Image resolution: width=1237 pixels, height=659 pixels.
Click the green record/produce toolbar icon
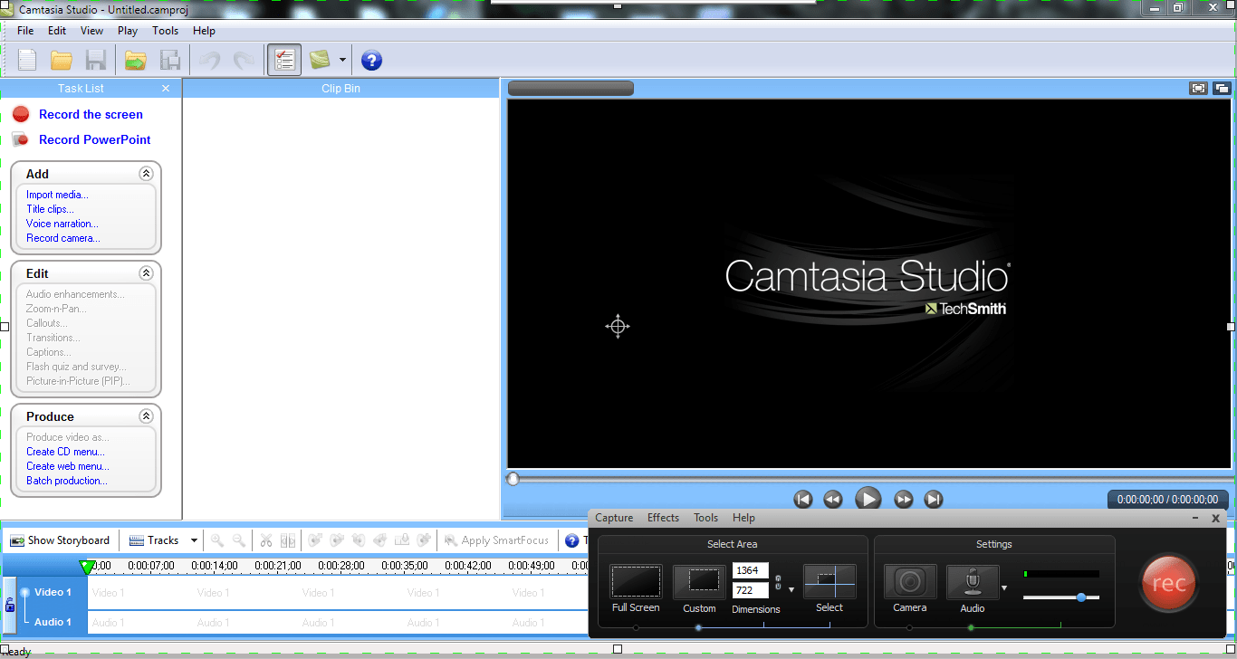pos(319,61)
